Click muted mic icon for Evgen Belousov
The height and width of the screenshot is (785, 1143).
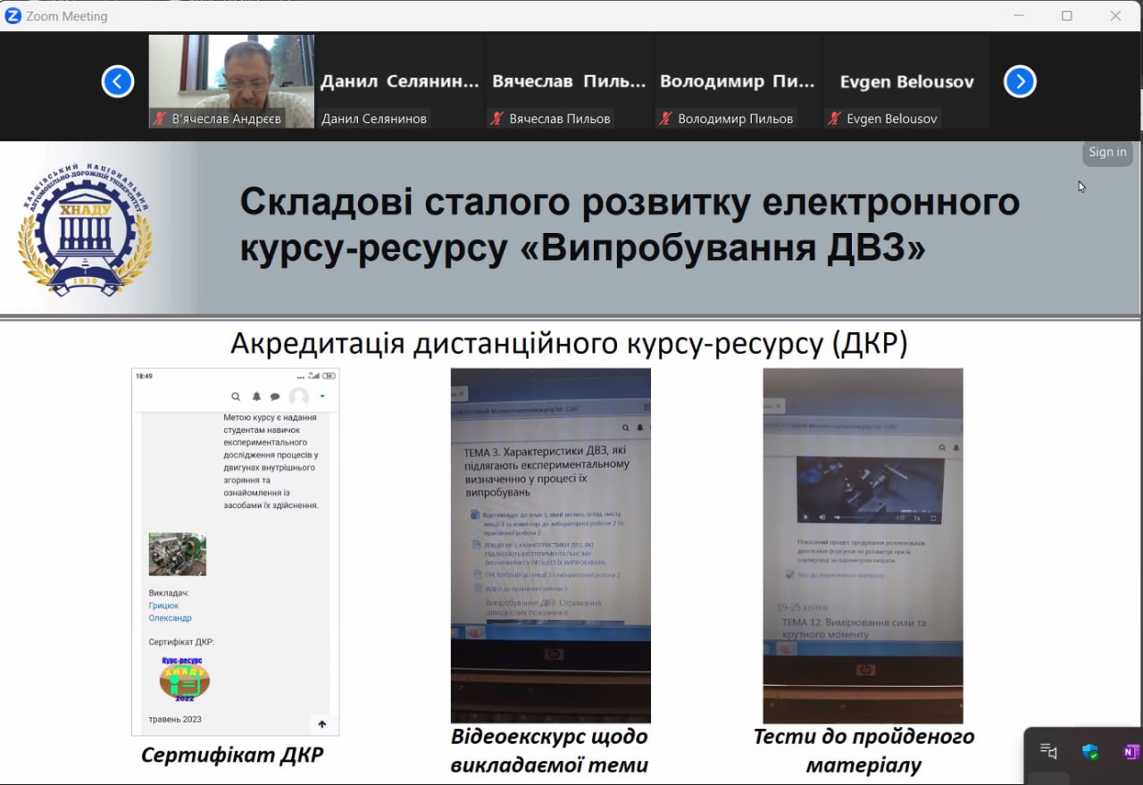(x=835, y=119)
